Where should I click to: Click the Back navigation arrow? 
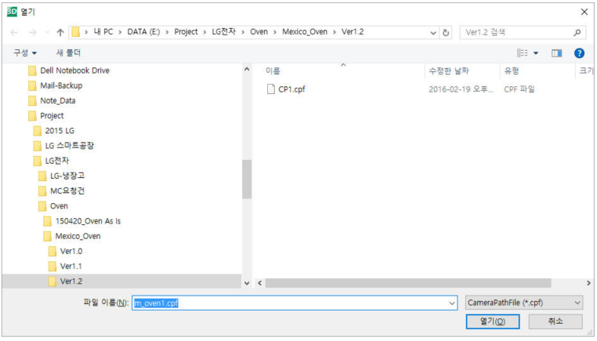(14, 32)
